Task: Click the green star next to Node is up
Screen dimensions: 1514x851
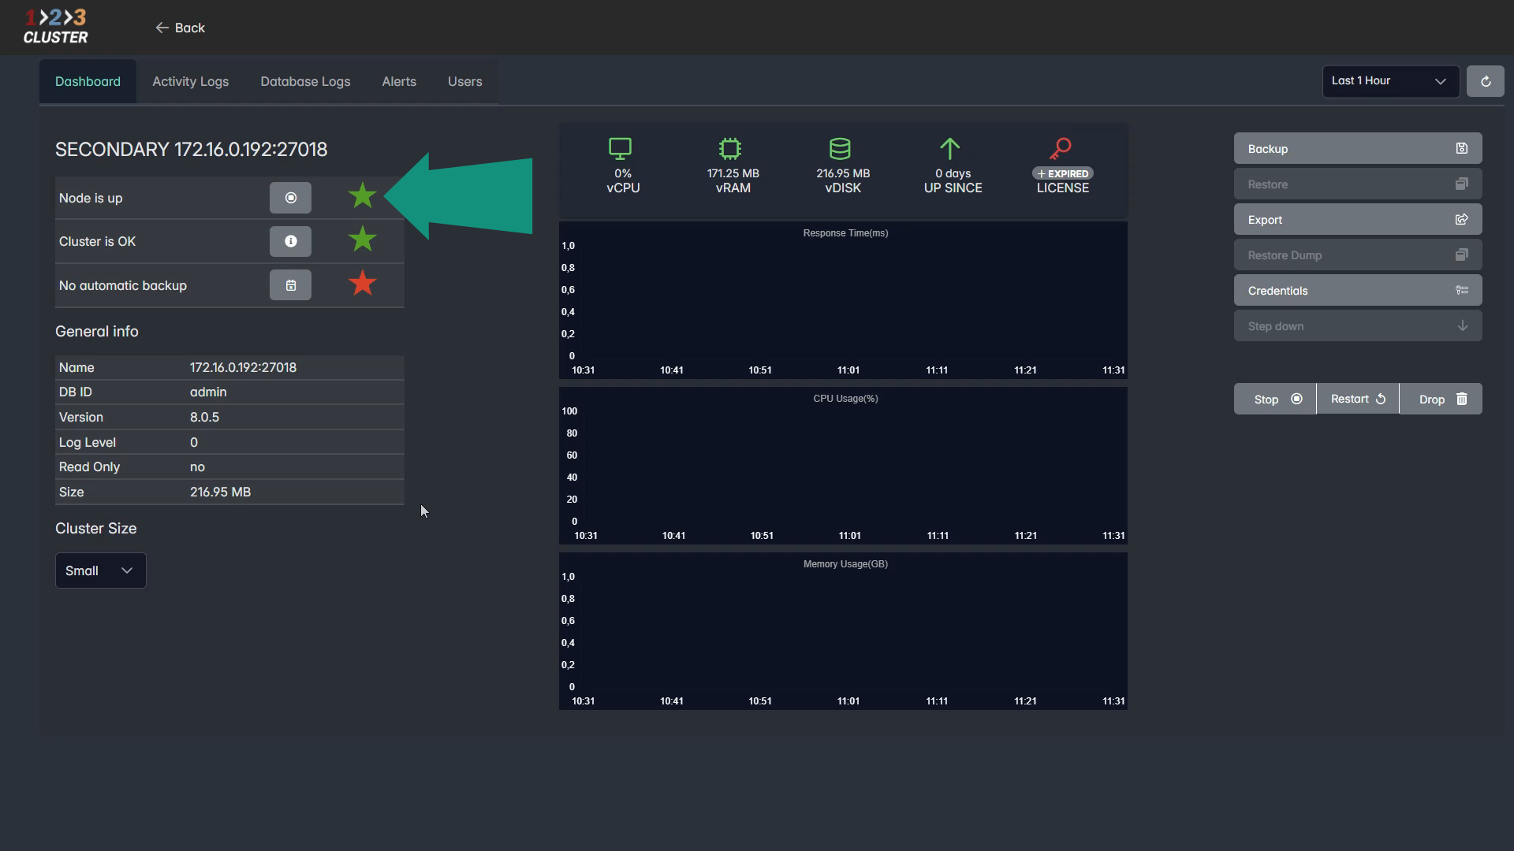Action: click(x=362, y=195)
